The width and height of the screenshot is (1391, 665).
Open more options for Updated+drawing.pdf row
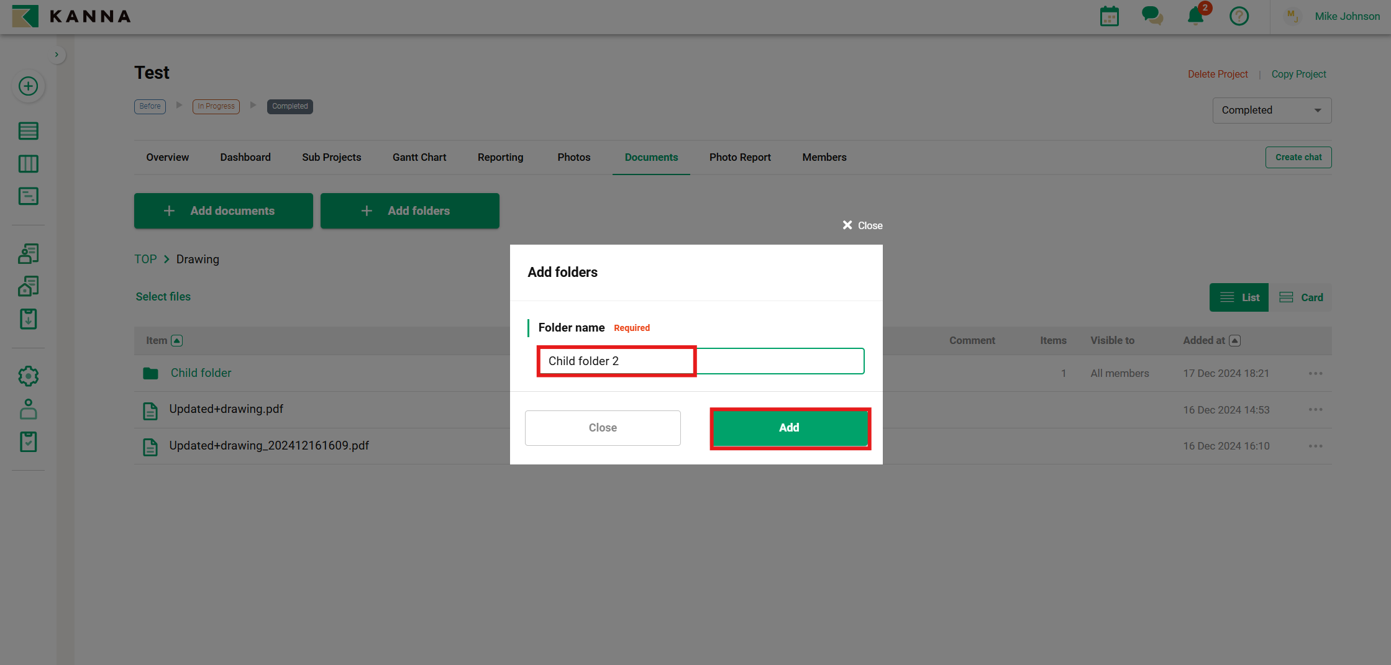pos(1315,410)
